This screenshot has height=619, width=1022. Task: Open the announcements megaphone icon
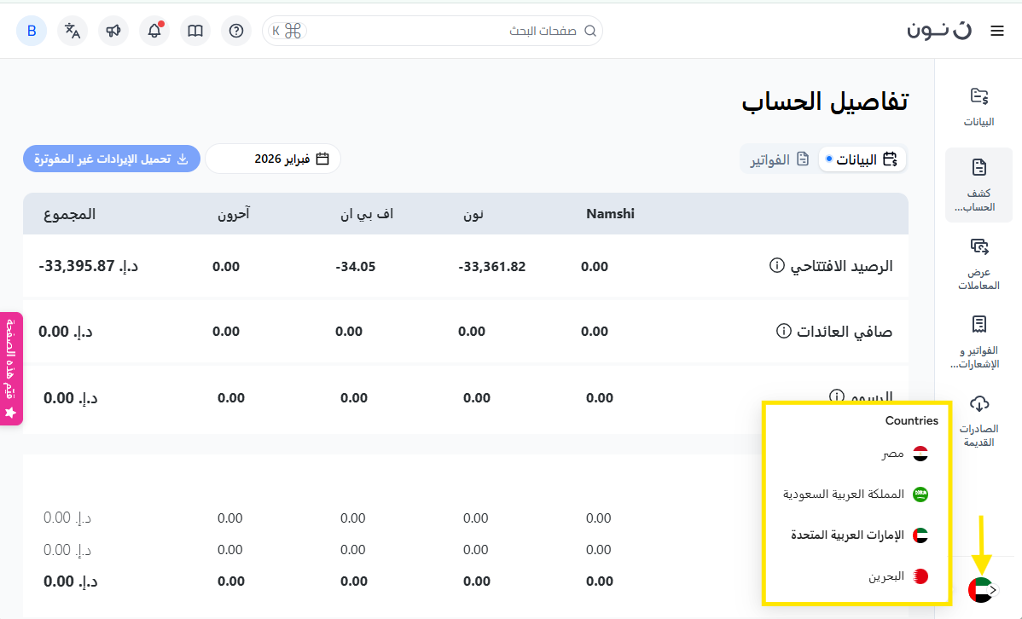[x=113, y=32]
